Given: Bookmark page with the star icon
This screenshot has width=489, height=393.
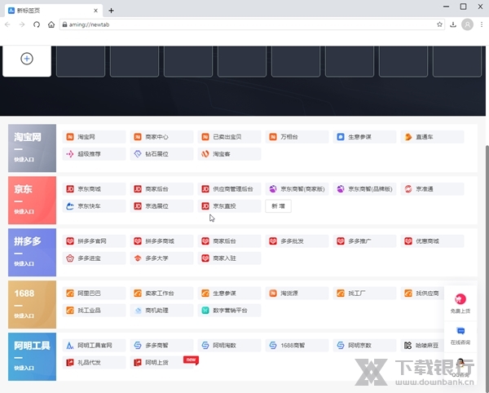Looking at the screenshot, I should point(439,24).
